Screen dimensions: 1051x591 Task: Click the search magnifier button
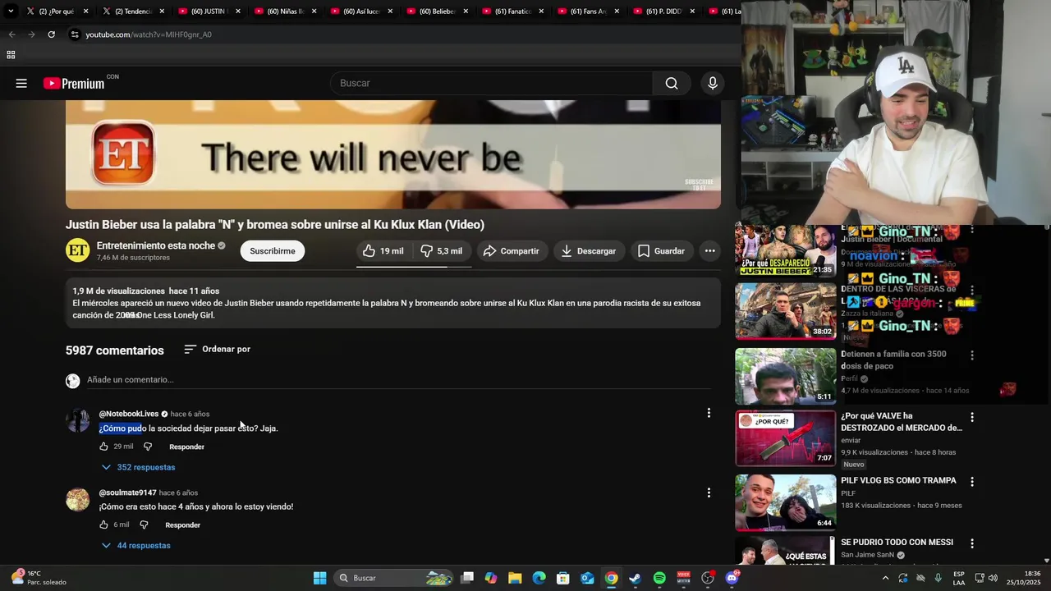(672, 83)
